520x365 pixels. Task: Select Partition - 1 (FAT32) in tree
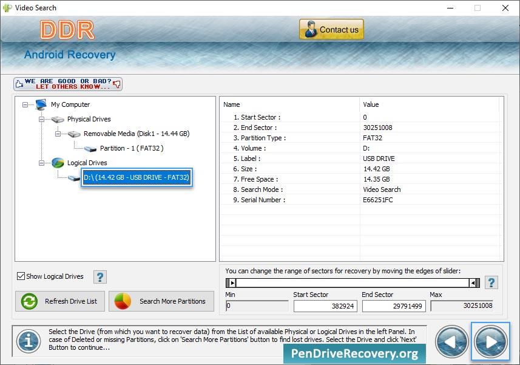(132, 148)
